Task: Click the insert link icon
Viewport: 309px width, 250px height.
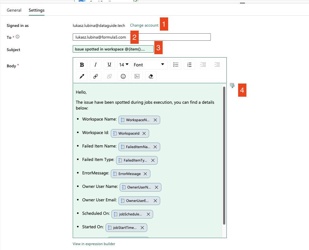Action: coord(95,76)
